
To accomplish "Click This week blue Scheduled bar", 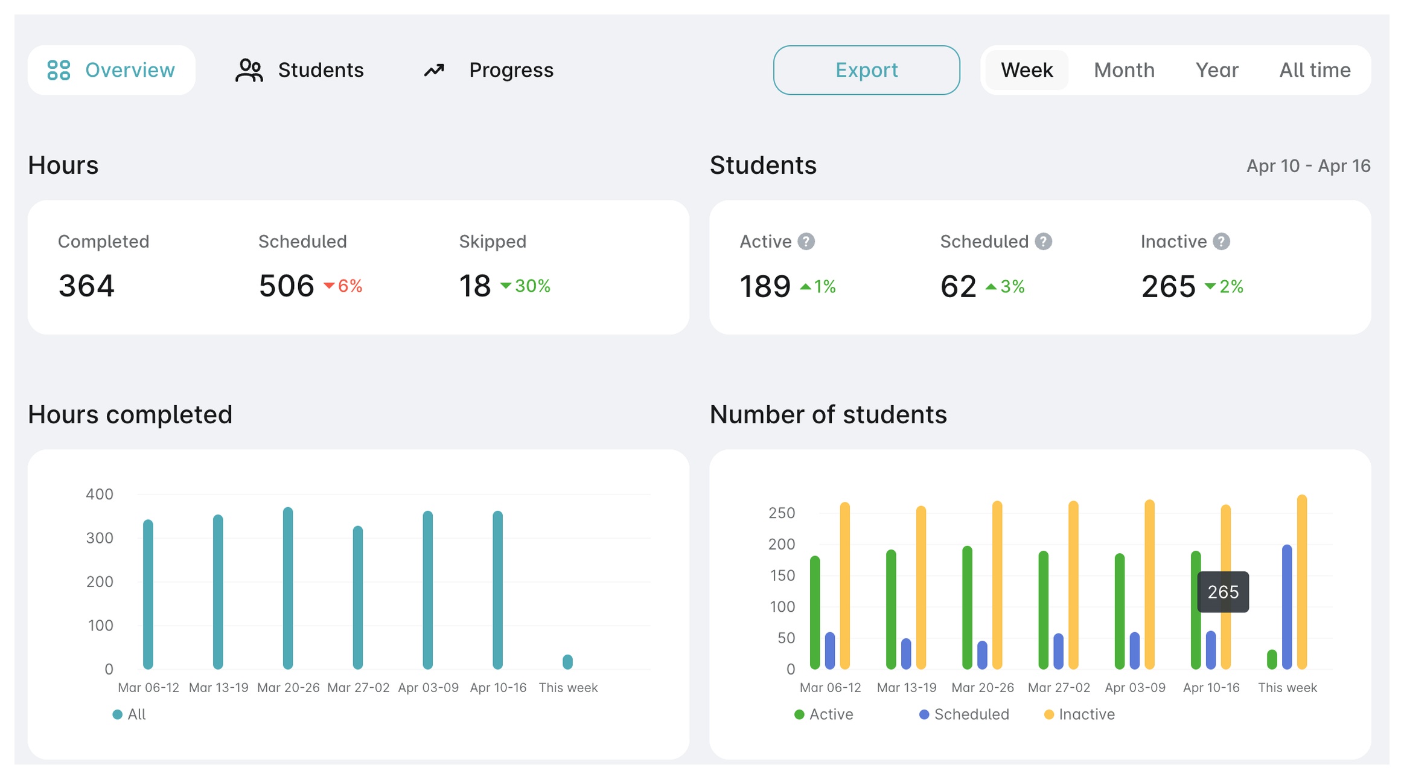I will click(1287, 607).
